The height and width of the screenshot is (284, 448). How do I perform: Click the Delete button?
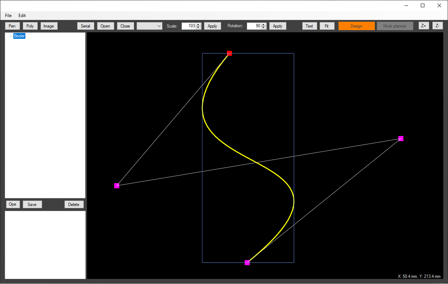point(74,204)
